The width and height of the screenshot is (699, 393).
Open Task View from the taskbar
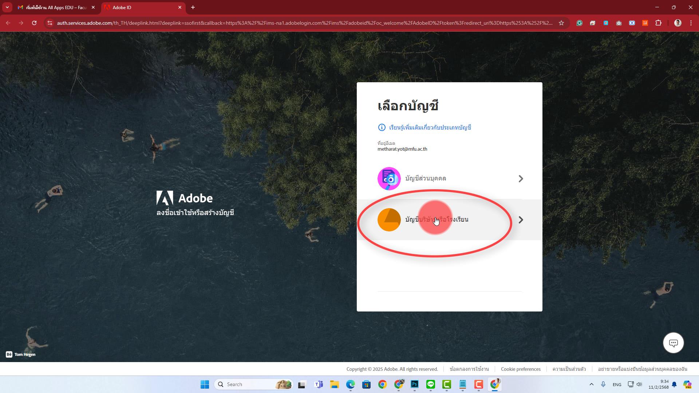(302, 384)
